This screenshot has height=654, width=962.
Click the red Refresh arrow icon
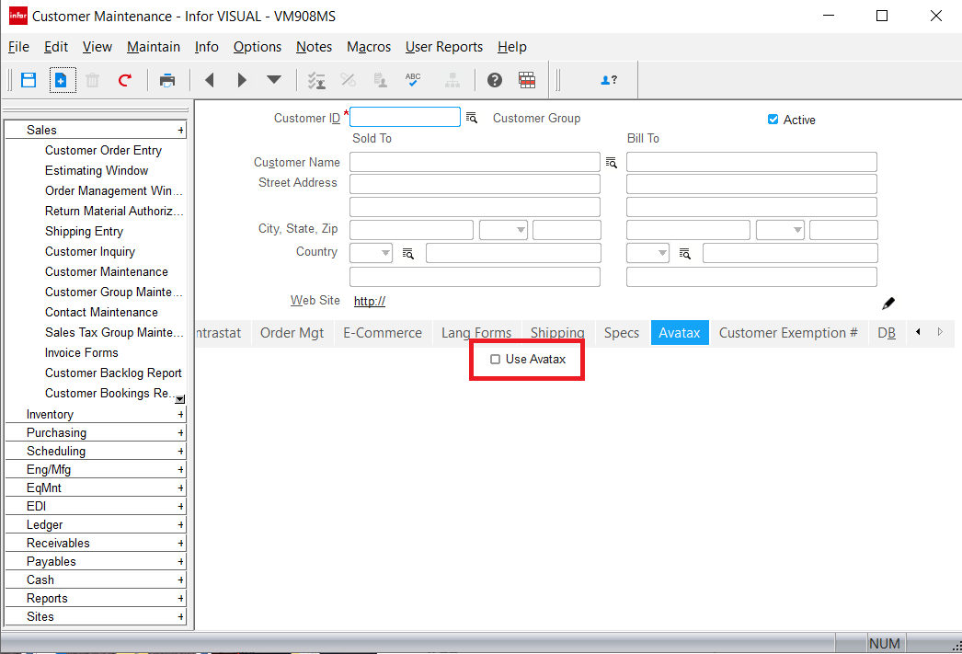coord(125,80)
